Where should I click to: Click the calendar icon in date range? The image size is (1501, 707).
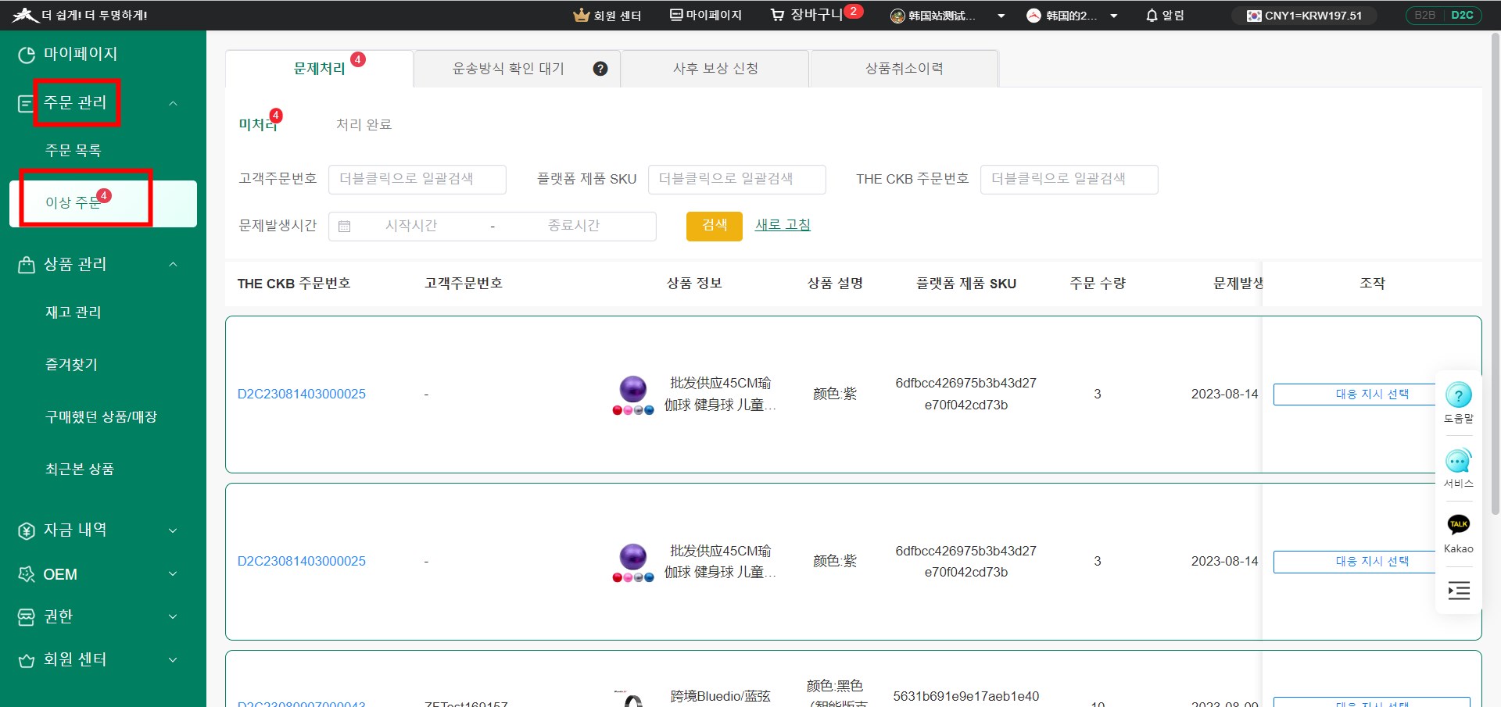click(345, 227)
